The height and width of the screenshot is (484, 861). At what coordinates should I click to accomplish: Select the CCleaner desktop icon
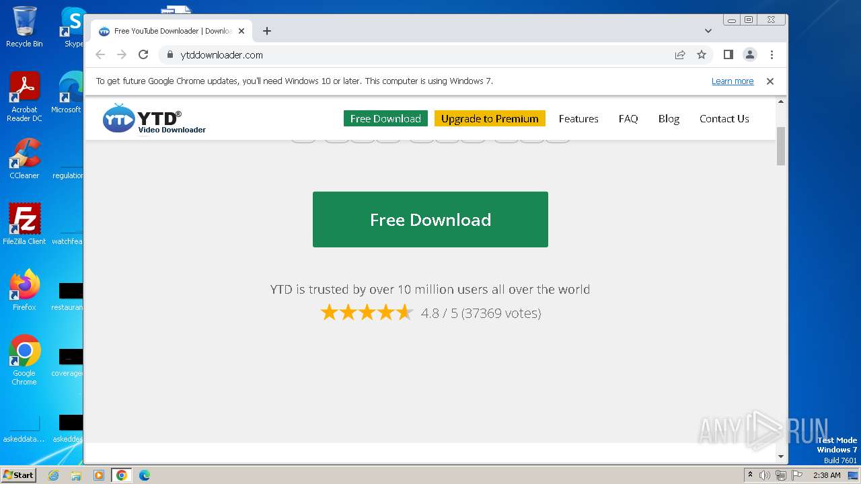[x=24, y=159]
